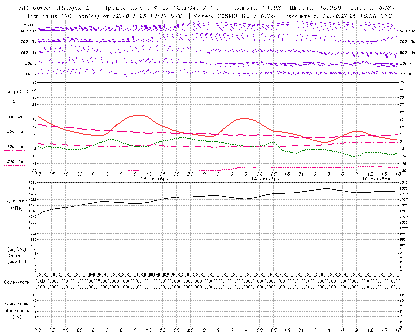Select the 'Высота: 323м' header value
Image resolution: width=417 pixels, height=333 pixels.
(x=372, y=8)
